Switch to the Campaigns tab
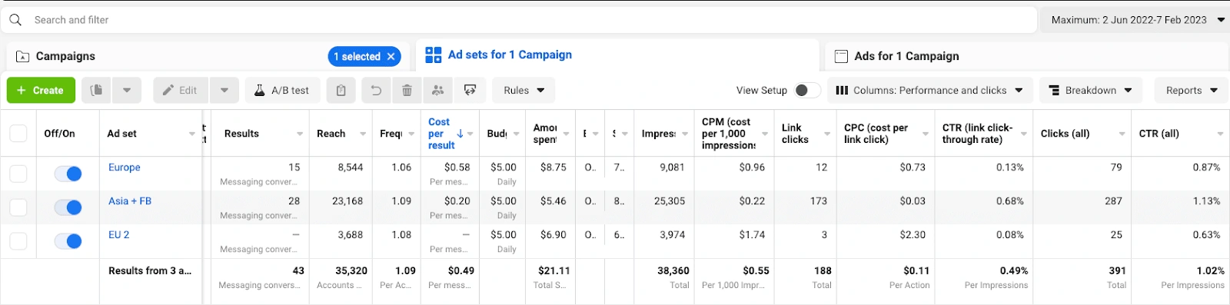 (x=65, y=56)
